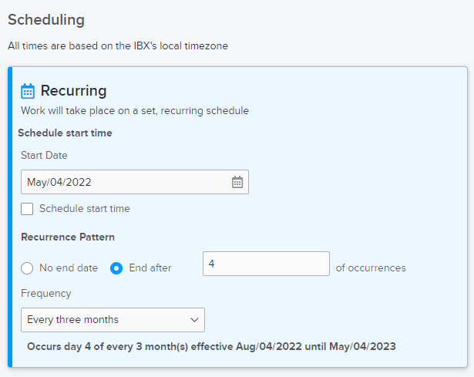This screenshot has width=474, height=377.
Task: Enable the Schedule start time checkbox
Action: pyautogui.click(x=27, y=209)
